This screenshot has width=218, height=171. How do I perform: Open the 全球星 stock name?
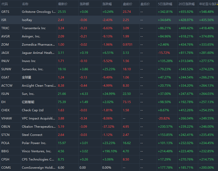(27, 77)
